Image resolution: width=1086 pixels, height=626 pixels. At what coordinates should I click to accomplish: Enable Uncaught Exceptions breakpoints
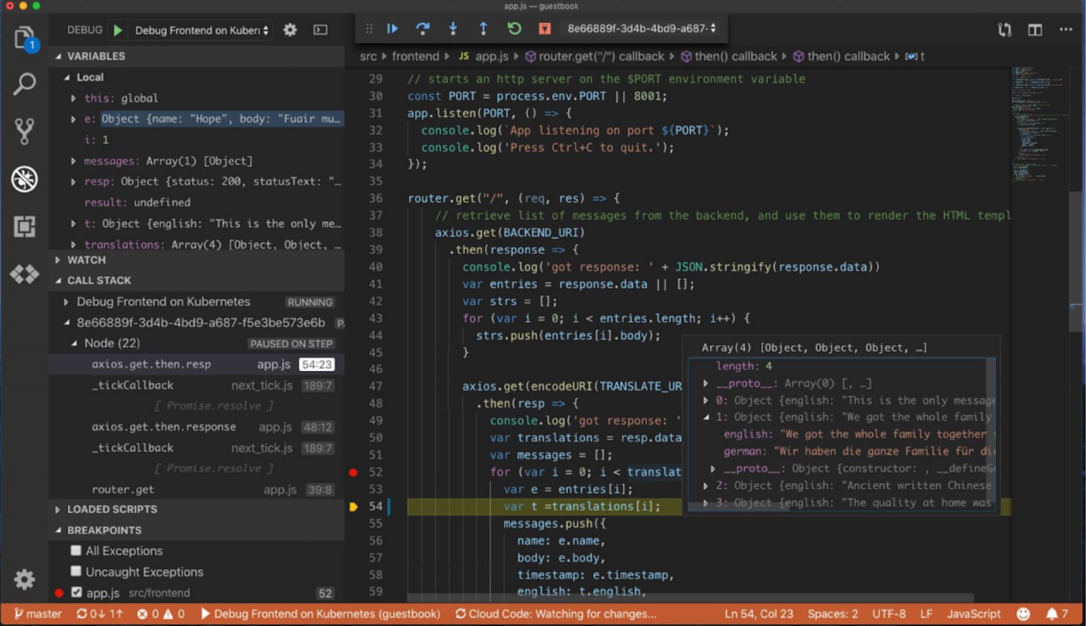tap(75, 572)
